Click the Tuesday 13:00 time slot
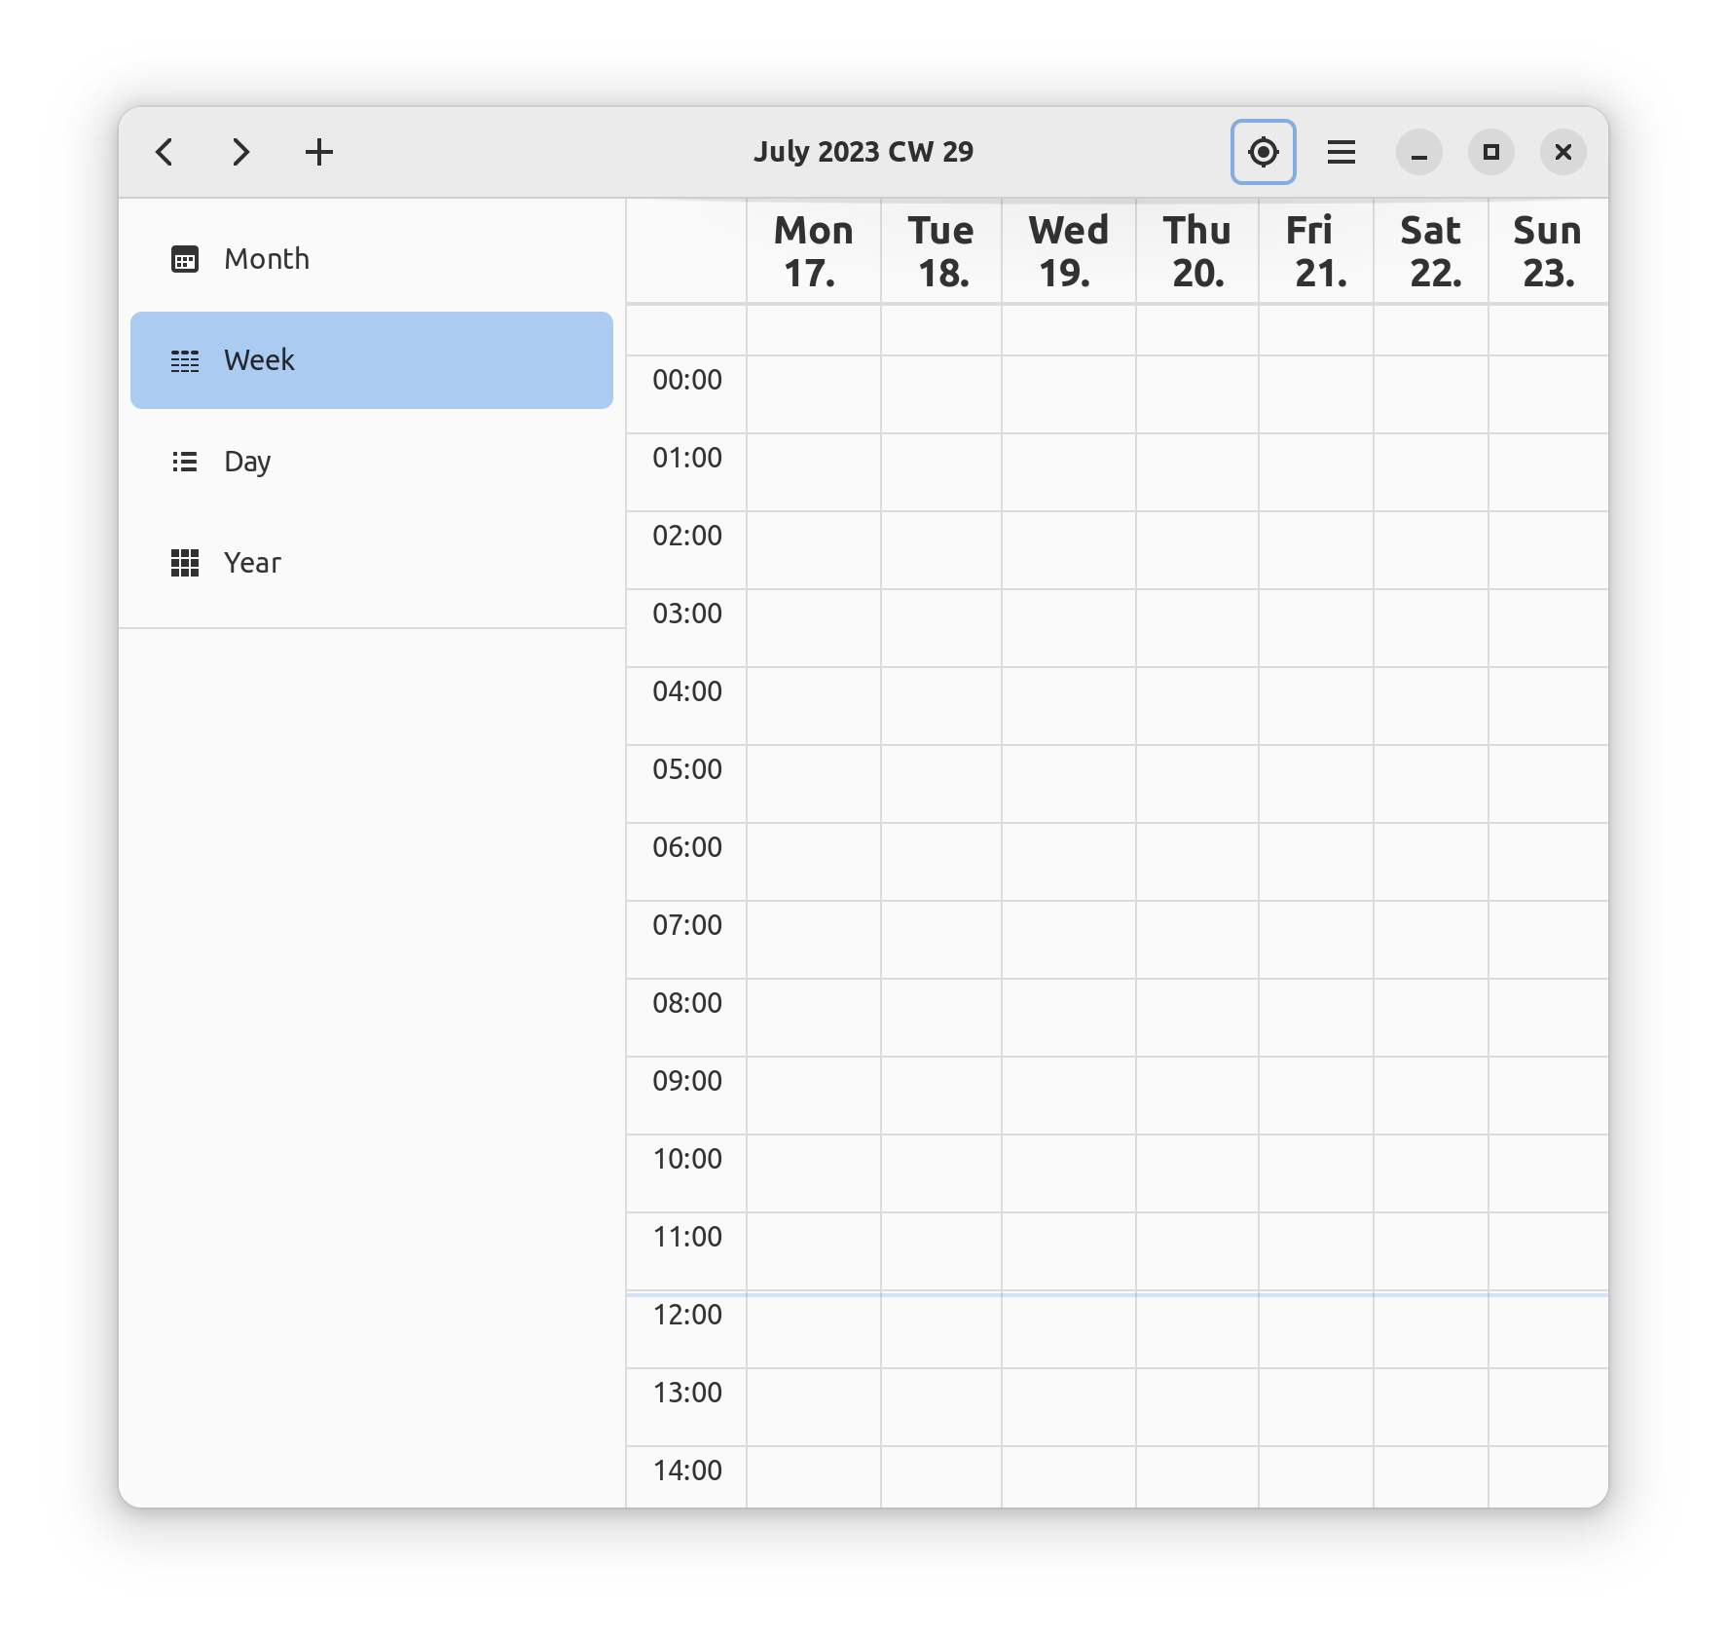 [x=940, y=1407]
